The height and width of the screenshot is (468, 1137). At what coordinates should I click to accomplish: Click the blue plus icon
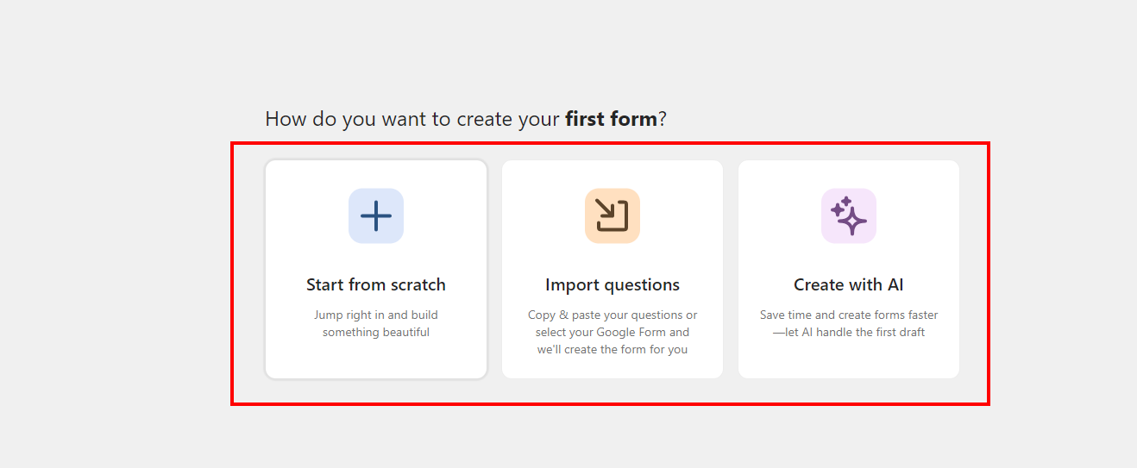tap(376, 215)
